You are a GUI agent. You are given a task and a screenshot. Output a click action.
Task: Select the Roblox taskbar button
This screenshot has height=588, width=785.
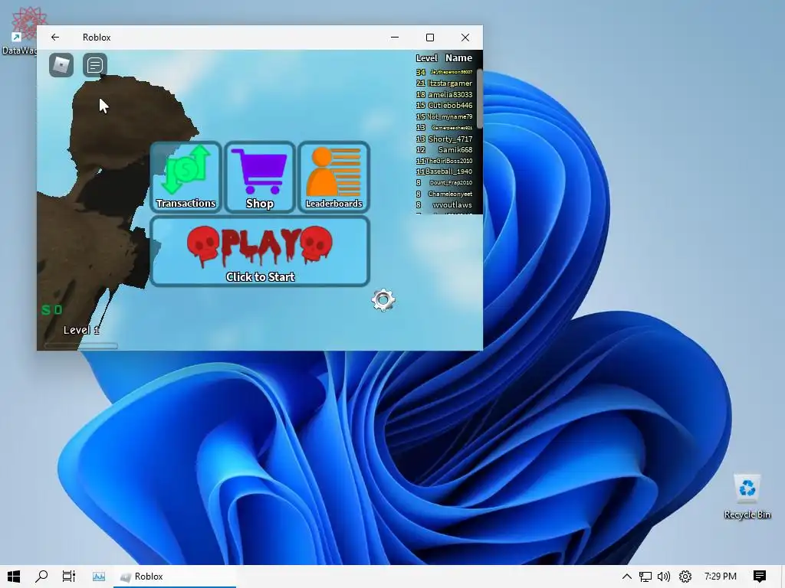tap(175, 577)
